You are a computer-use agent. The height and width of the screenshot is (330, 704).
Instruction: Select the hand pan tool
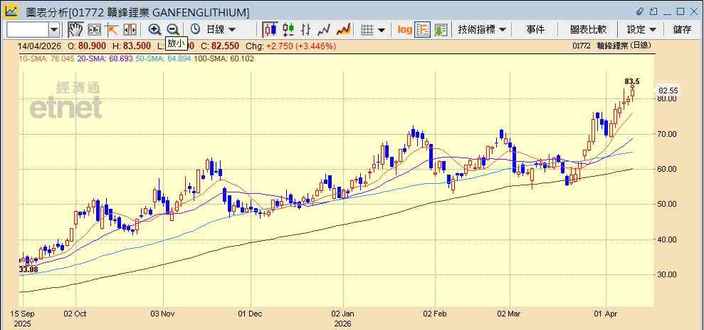pos(75,30)
